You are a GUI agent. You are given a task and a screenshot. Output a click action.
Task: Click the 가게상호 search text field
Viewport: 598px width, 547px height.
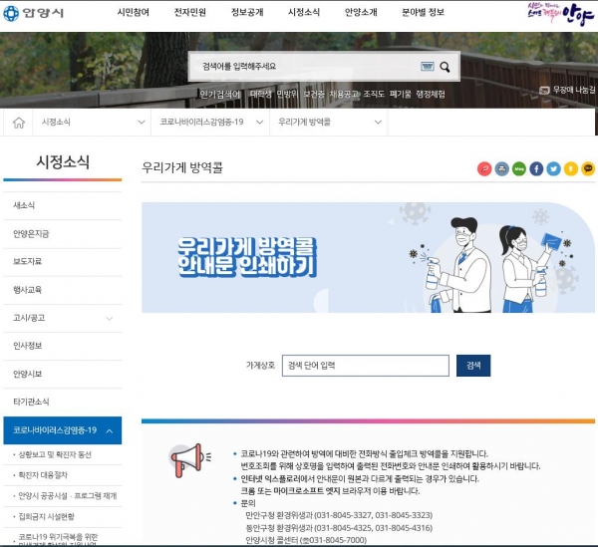coord(365,366)
